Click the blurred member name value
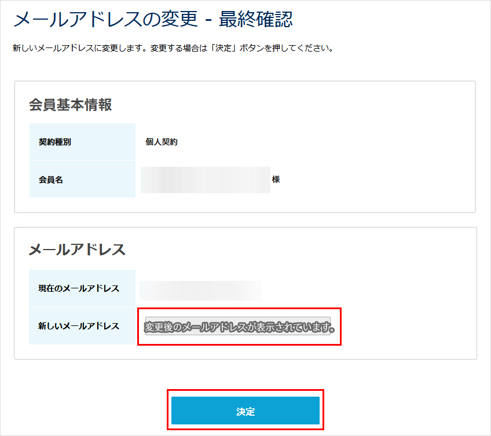This screenshot has width=491, height=436. [x=205, y=179]
